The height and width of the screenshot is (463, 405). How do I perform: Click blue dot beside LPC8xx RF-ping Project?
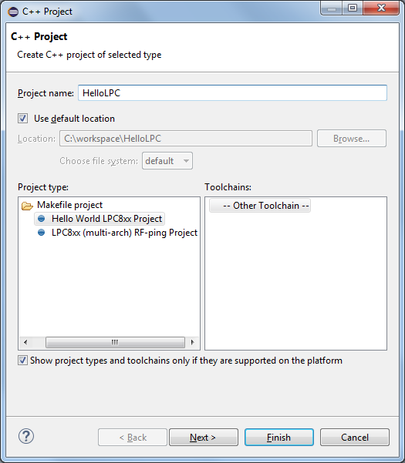coord(42,233)
